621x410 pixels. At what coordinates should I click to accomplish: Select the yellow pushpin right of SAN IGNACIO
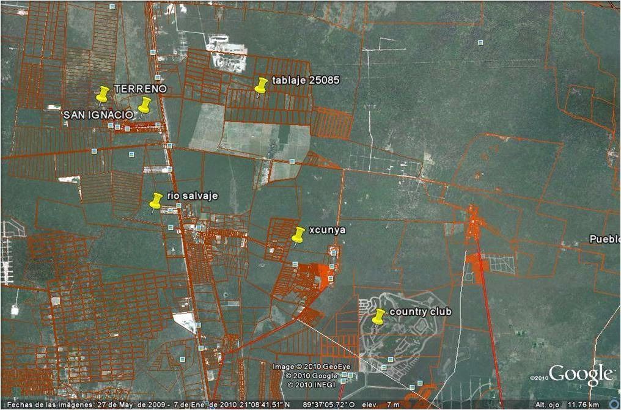(x=144, y=106)
